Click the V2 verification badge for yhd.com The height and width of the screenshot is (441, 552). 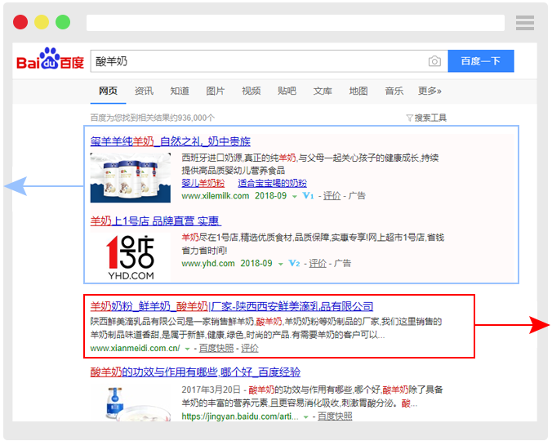(294, 263)
